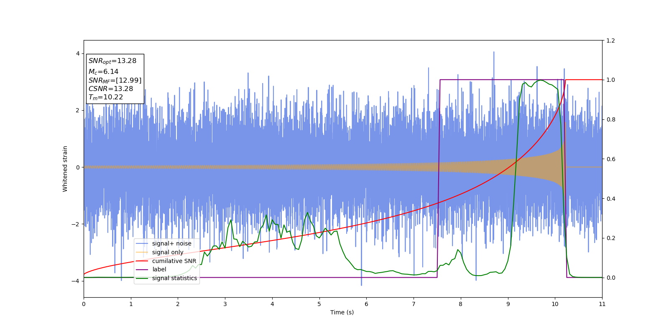The height and width of the screenshot is (334, 669).
Task: Click the Mc=6.14 annotation text
Action: [x=103, y=72]
